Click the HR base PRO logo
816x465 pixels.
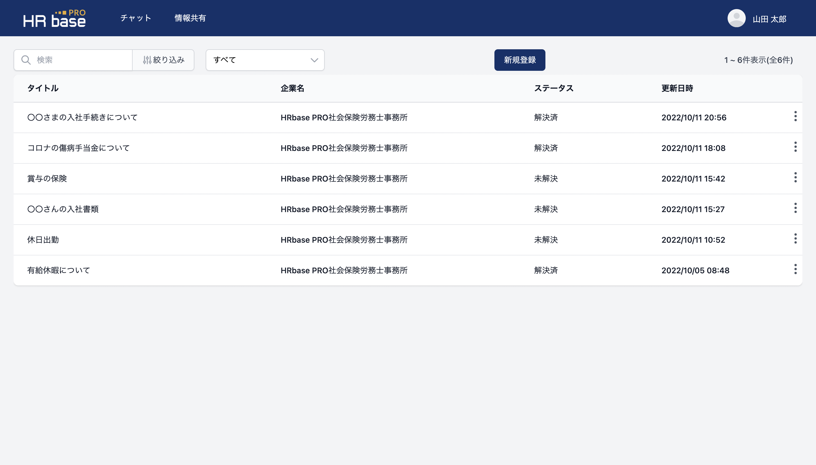(x=54, y=18)
